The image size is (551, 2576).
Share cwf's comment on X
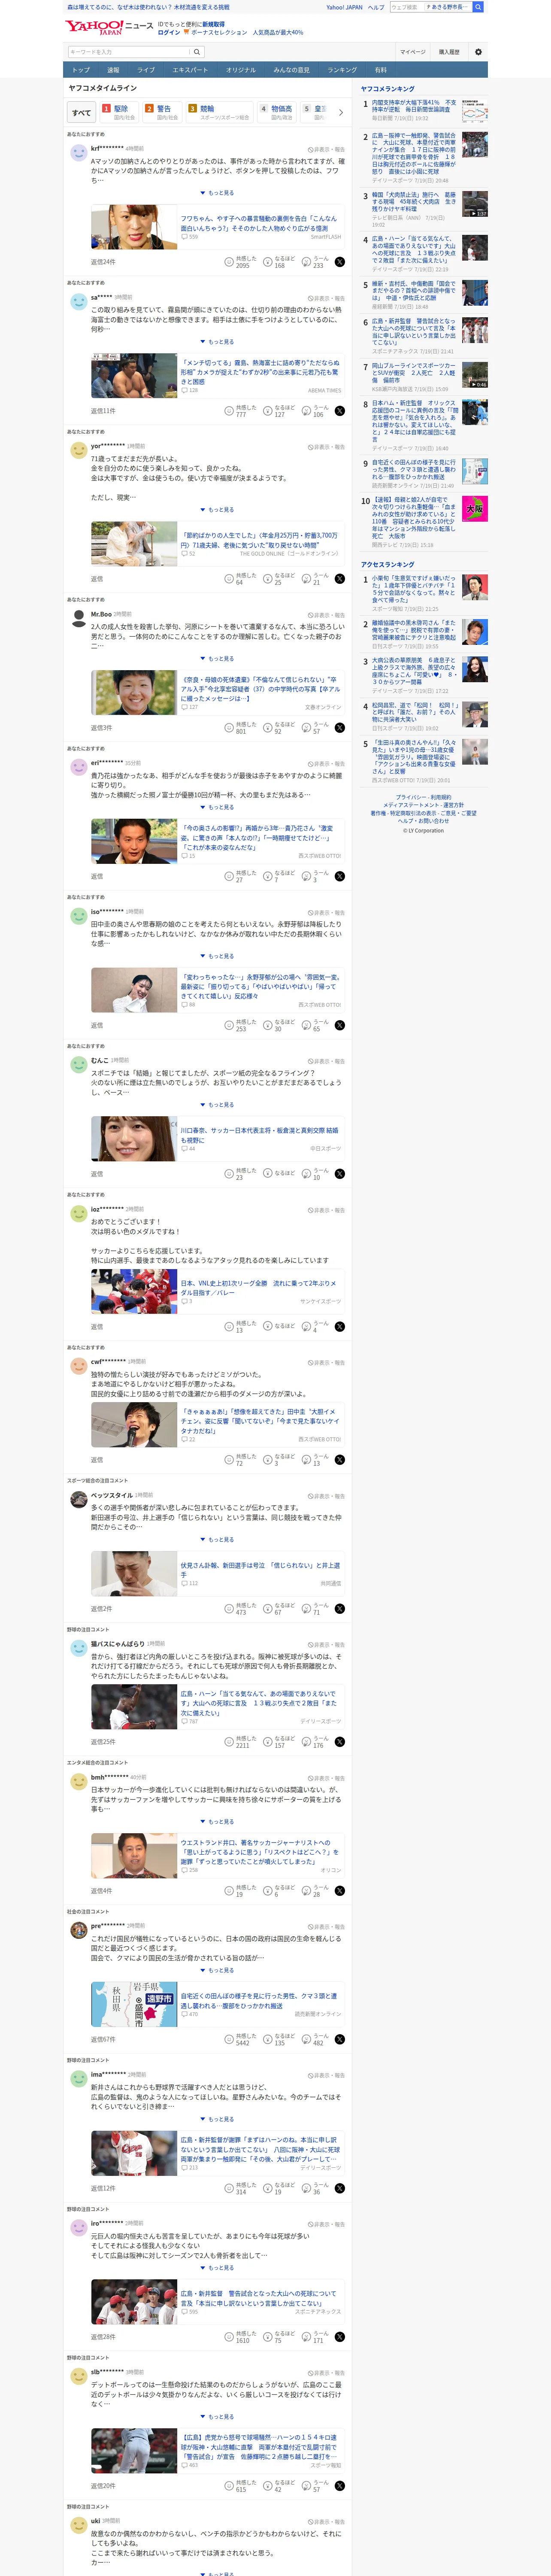[x=340, y=1460]
